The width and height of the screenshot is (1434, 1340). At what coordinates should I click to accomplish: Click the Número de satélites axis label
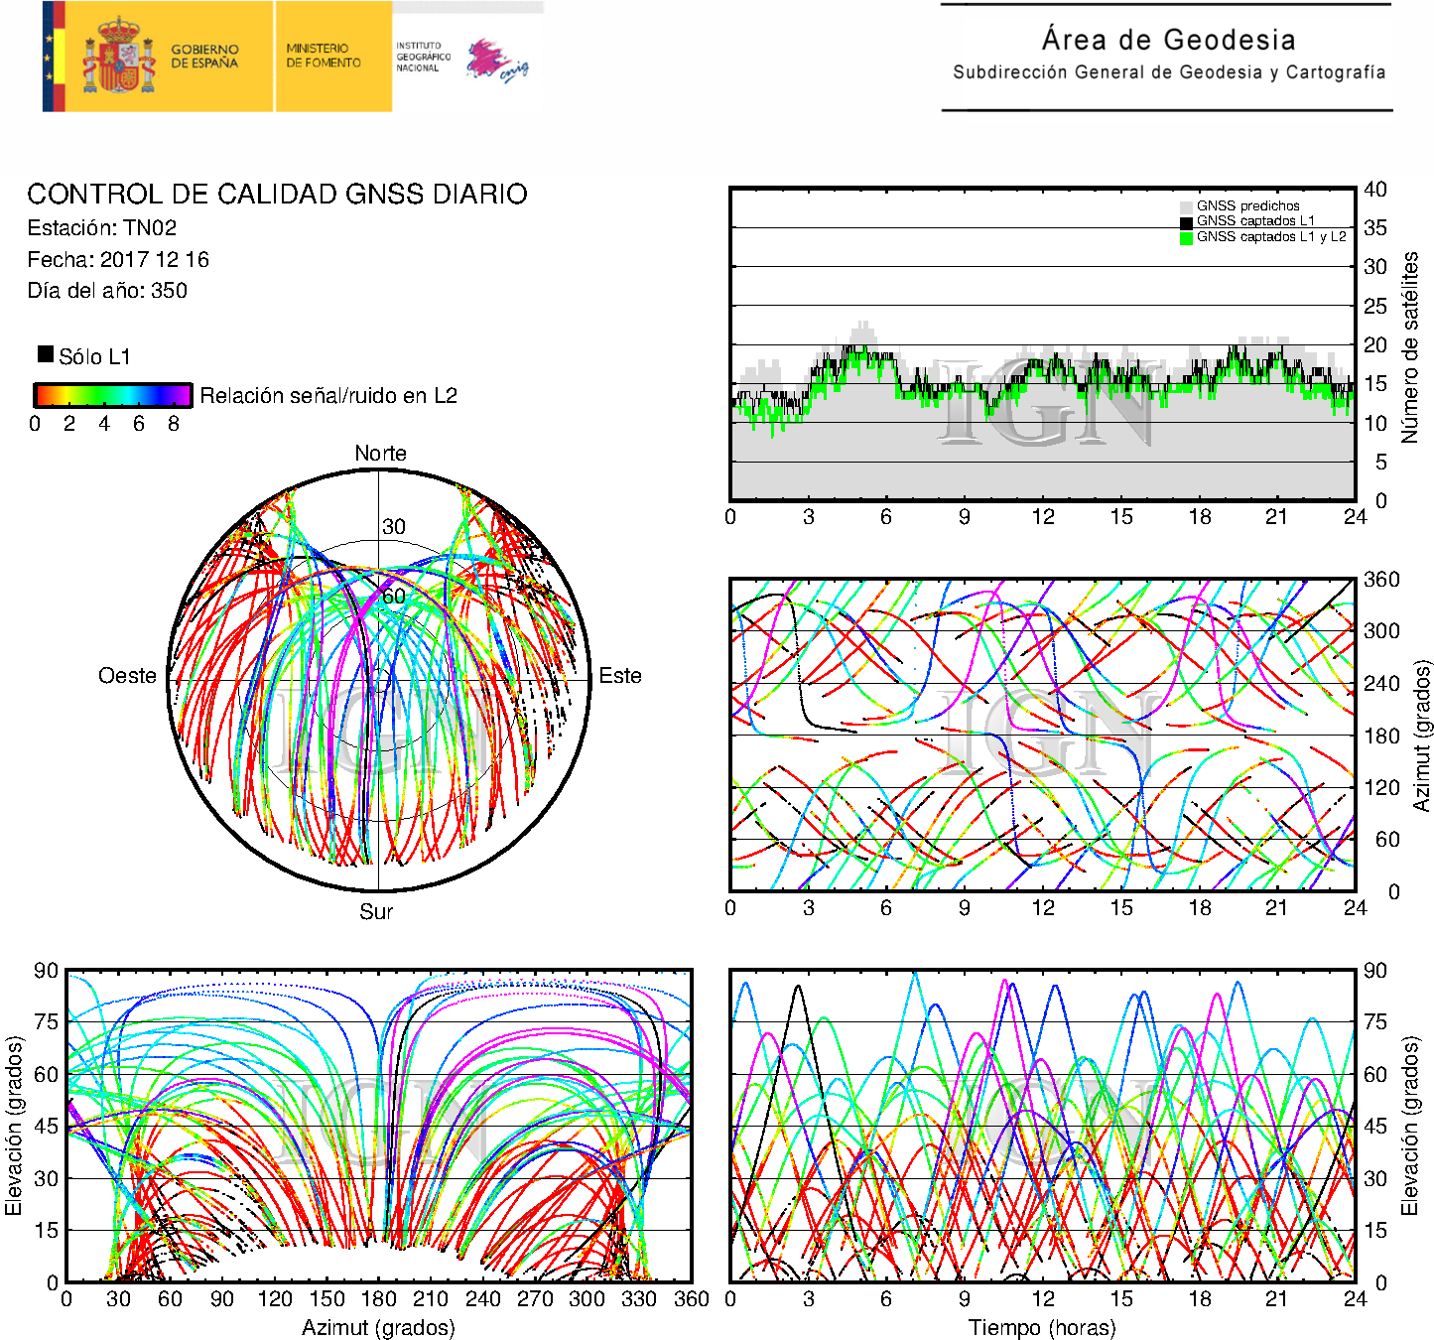point(1410,346)
